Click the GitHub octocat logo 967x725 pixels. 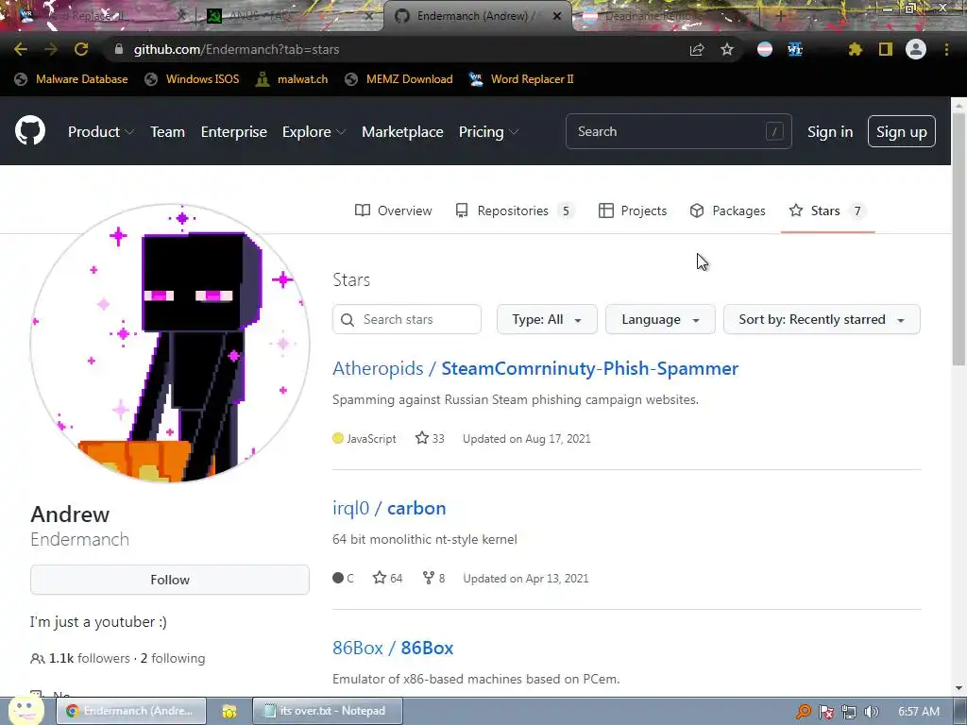(x=30, y=130)
